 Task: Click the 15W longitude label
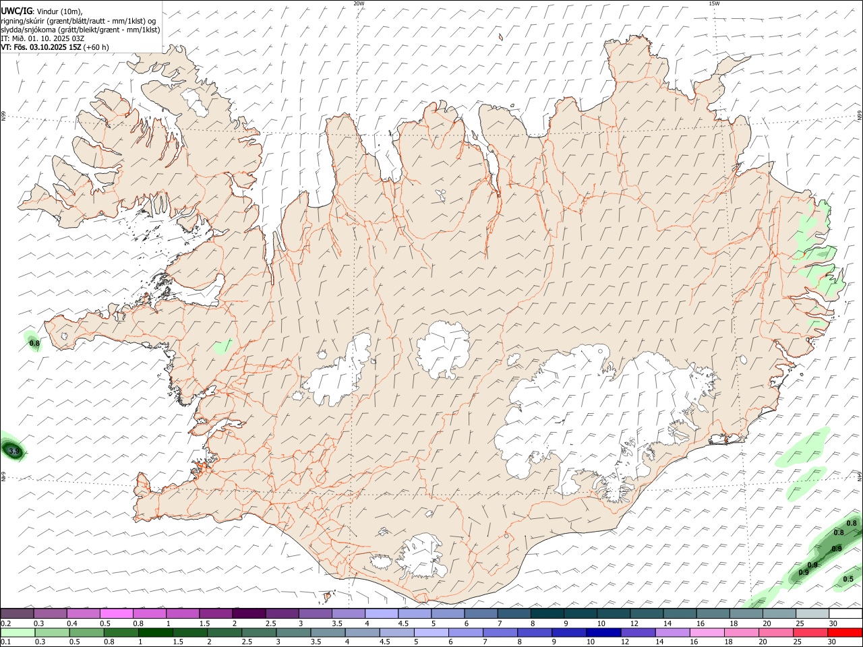tap(714, 3)
